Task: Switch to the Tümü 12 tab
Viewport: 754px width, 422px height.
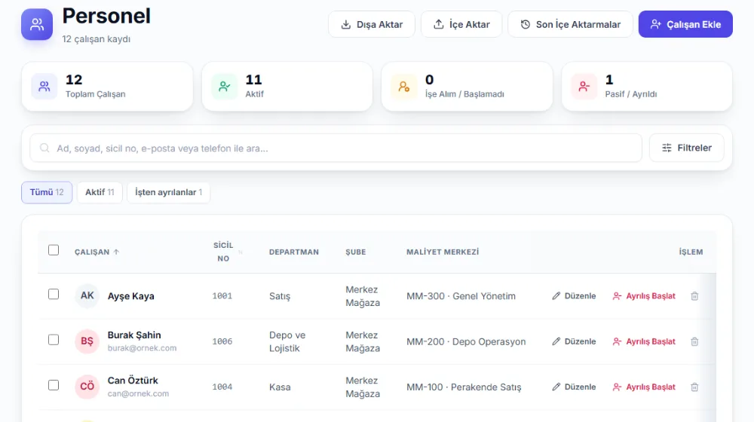Action: pyautogui.click(x=47, y=192)
